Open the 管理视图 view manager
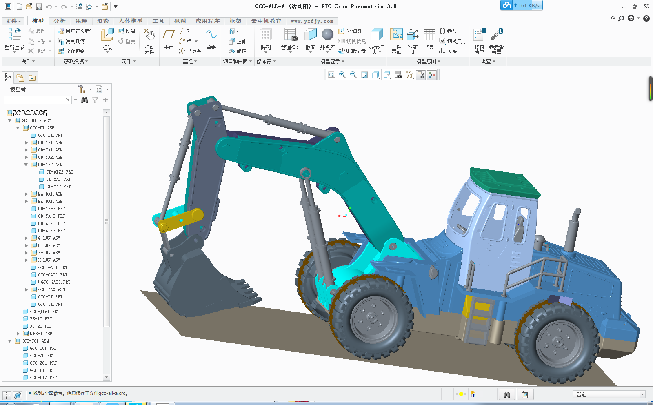Viewport: 653px width, 405px height. (291, 40)
